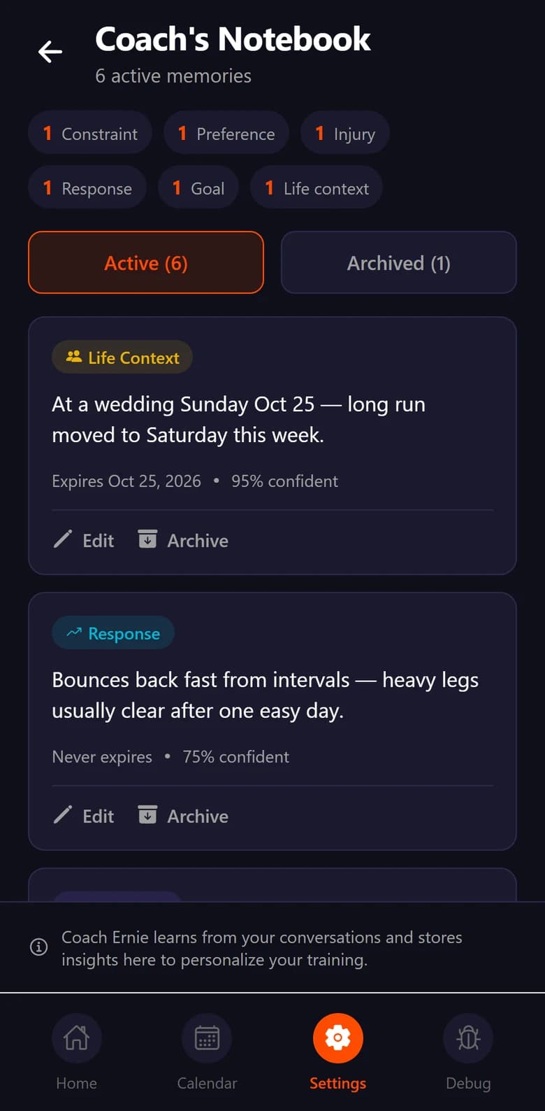Viewport: 545px width, 1111px height.
Task: Click the pencil icon on the wedding memory
Action: (x=63, y=539)
